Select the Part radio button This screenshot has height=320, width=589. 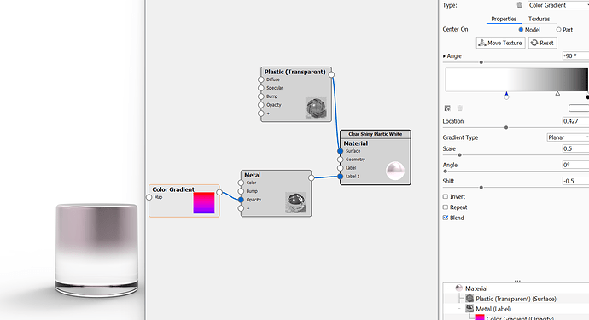click(x=558, y=29)
